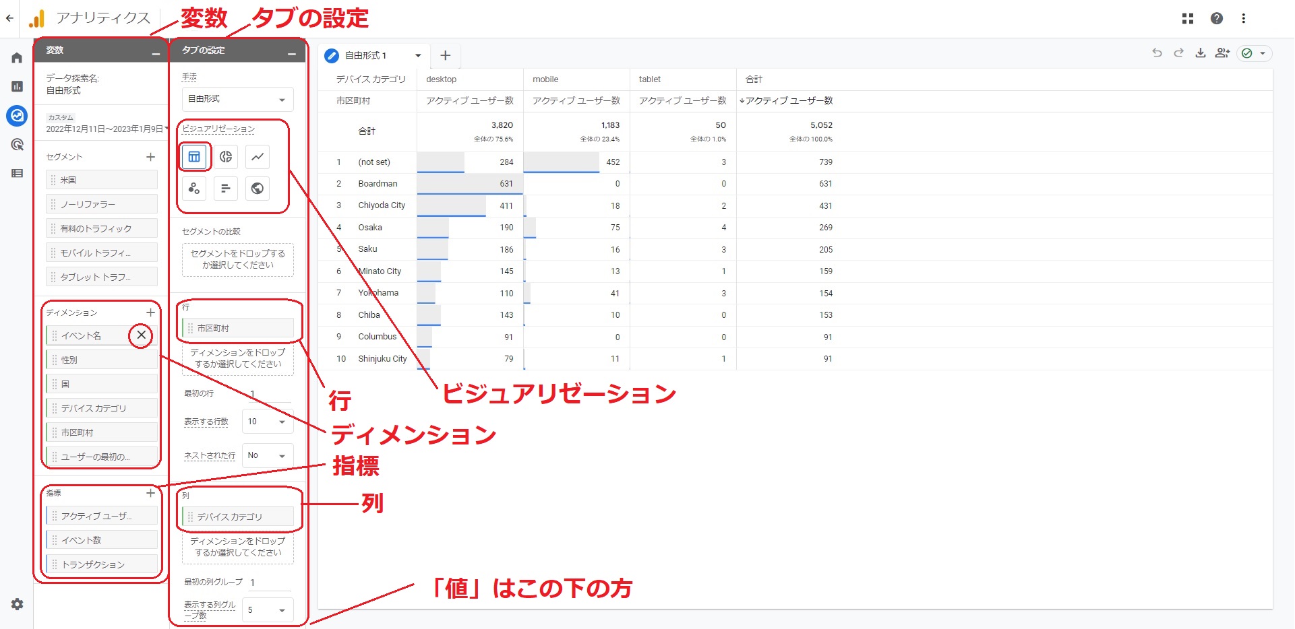Open the Explore icon in sidebar

17,116
